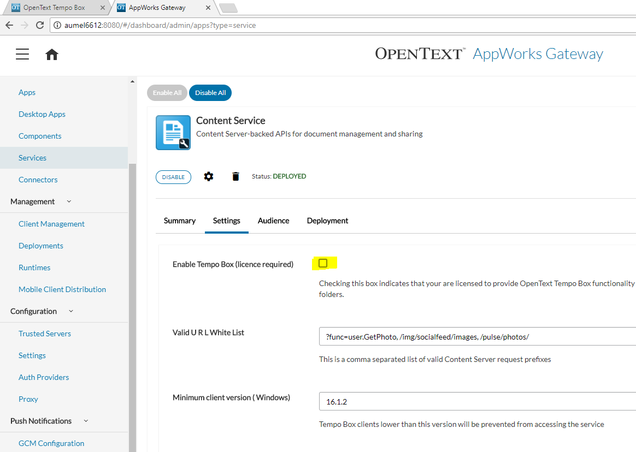Go to Components page
Image resolution: width=636 pixels, height=452 pixels.
coord(40,136)
